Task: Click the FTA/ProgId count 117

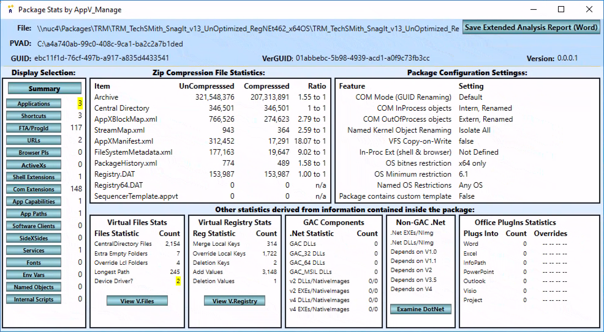Action: click(x=76, y=128)
